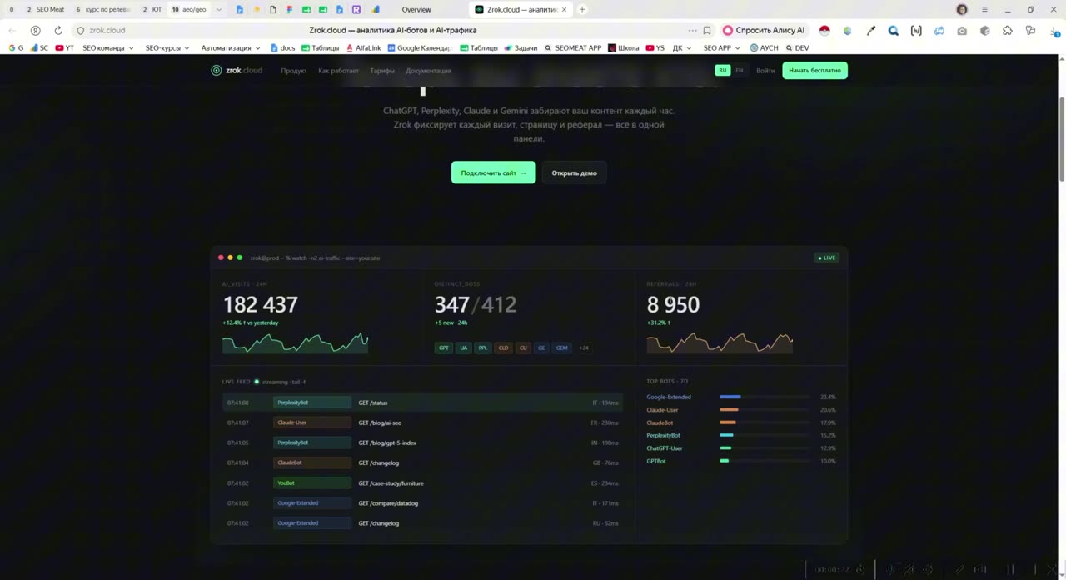
Task: Click the GET /blog/gpt-5-index feed row
Action: (423, 442)
